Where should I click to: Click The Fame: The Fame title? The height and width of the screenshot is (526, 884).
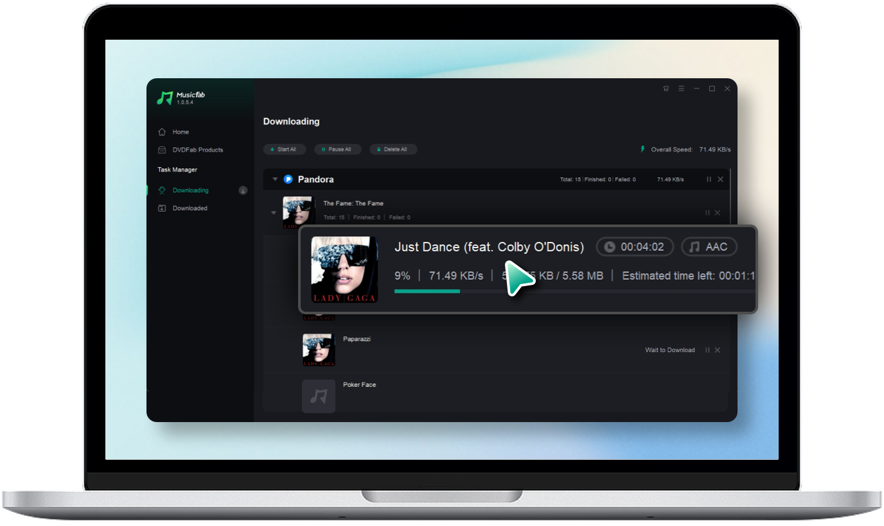(x=353, y=203)
